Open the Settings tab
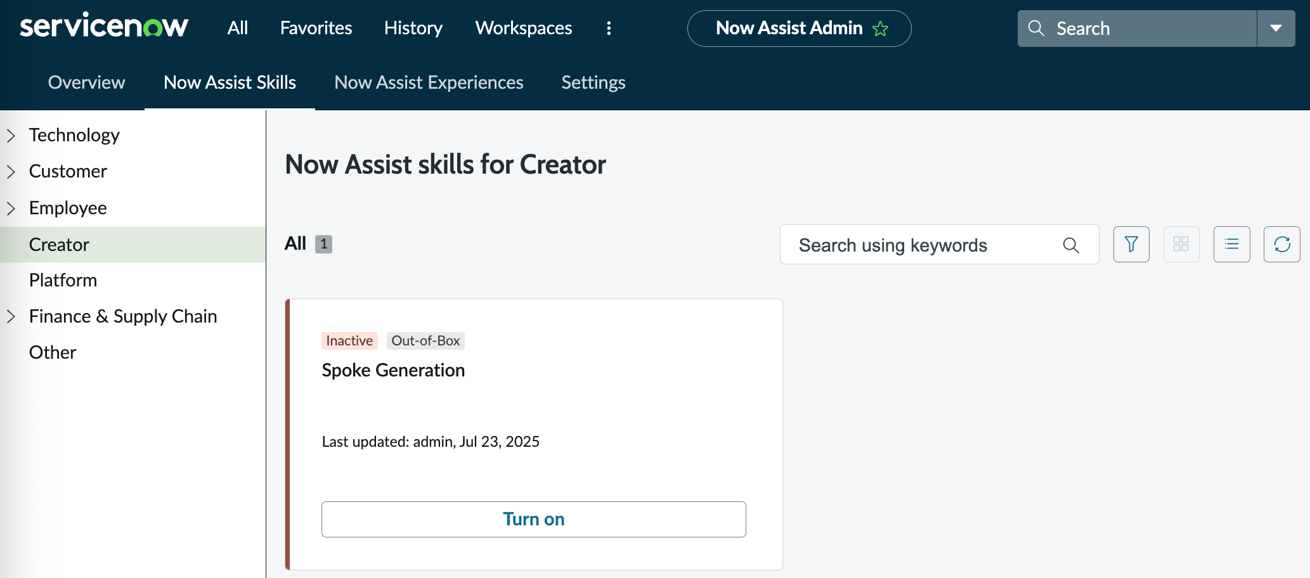The height and width of the screenshot is (578, 1310). (593, 82)
